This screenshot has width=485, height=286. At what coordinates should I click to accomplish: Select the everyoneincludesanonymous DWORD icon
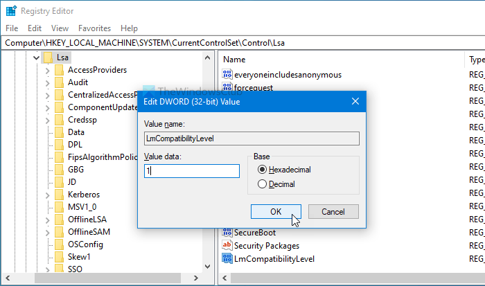(227, 74)
